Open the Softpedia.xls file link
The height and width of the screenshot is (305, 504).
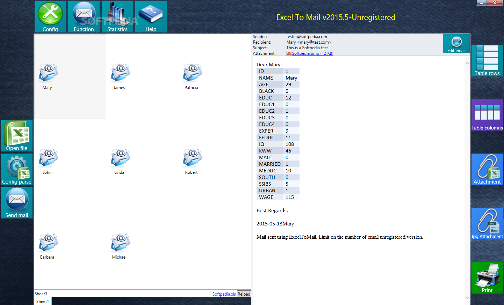[224, 294]
